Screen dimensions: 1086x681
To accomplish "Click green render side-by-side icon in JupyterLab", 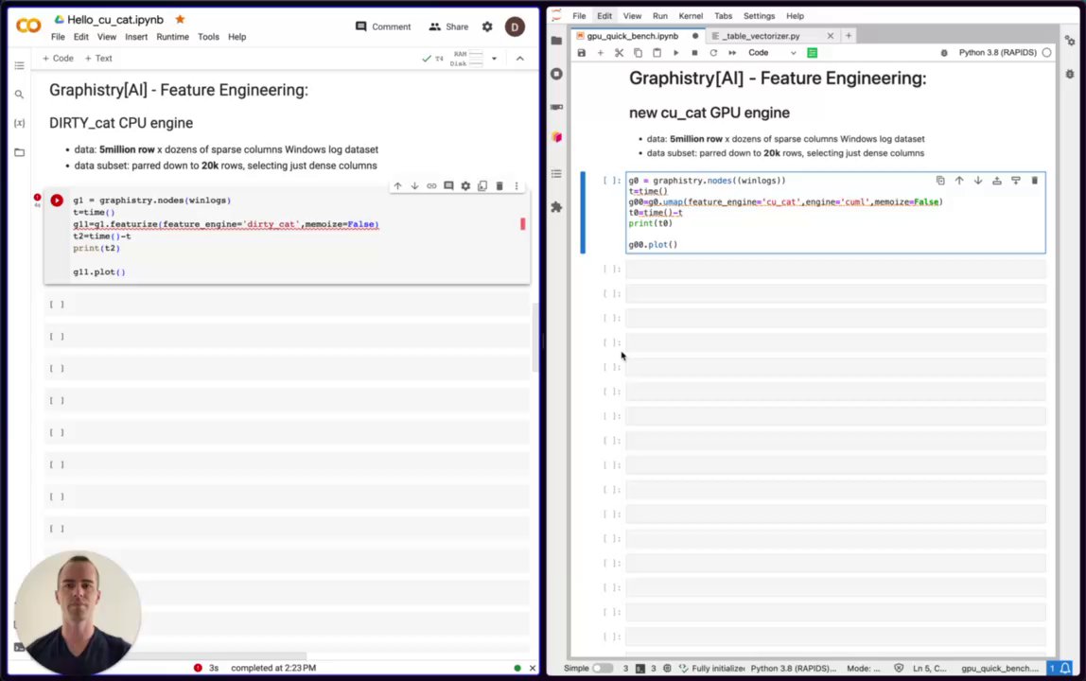I will pos(813,53).
